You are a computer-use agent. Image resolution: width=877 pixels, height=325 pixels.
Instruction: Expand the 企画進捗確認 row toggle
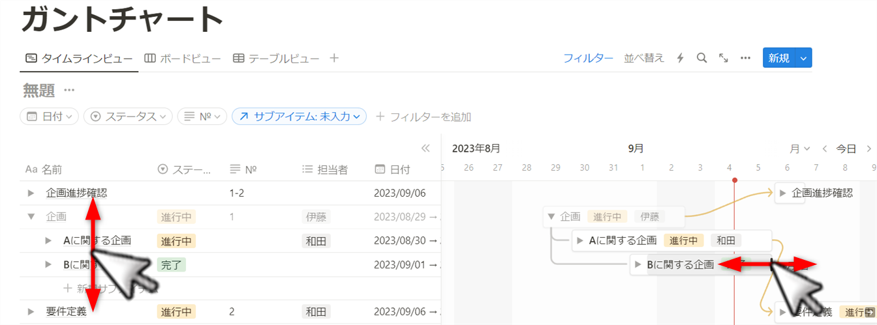coord(31,193)
